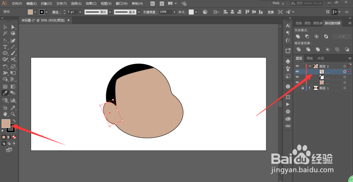
Task: Click the 不透明度 opacity label link
Action: tap(149, 12)
